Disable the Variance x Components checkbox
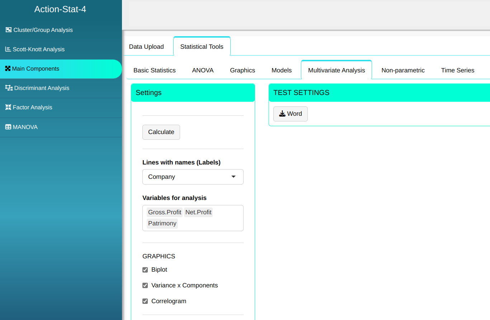Image resolution: width=490 pixels, height=320 pixels. coord(145,286)
